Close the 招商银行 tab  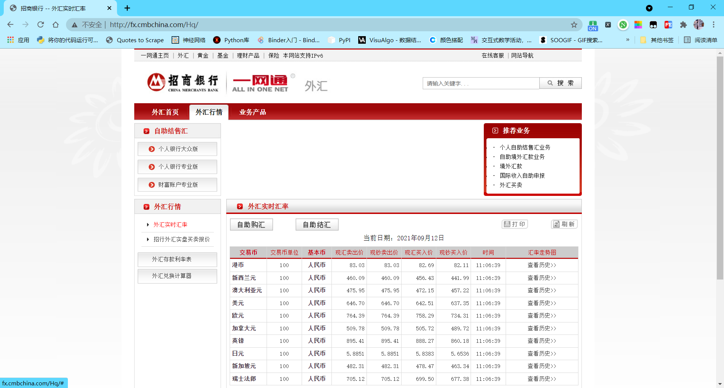point(109,8)
